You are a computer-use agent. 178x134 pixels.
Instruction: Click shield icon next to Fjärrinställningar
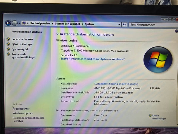tap(8, 44)
